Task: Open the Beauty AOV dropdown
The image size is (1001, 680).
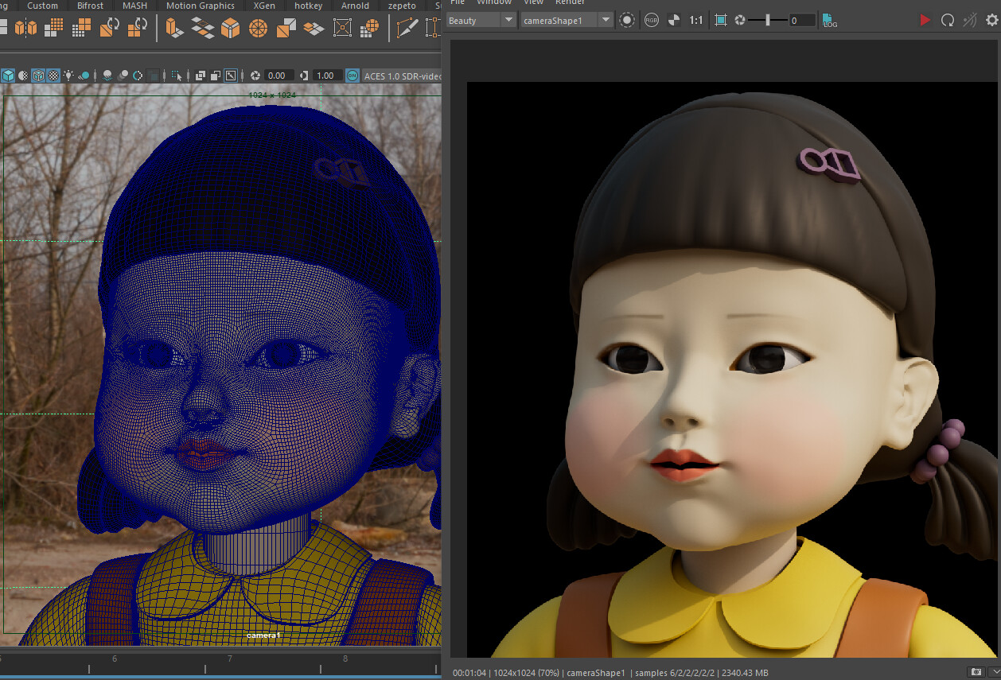Action: click(481, 20)
